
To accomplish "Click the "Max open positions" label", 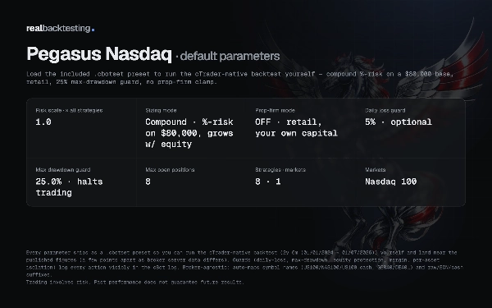I will pyautogui.click(x=170, y=170).
